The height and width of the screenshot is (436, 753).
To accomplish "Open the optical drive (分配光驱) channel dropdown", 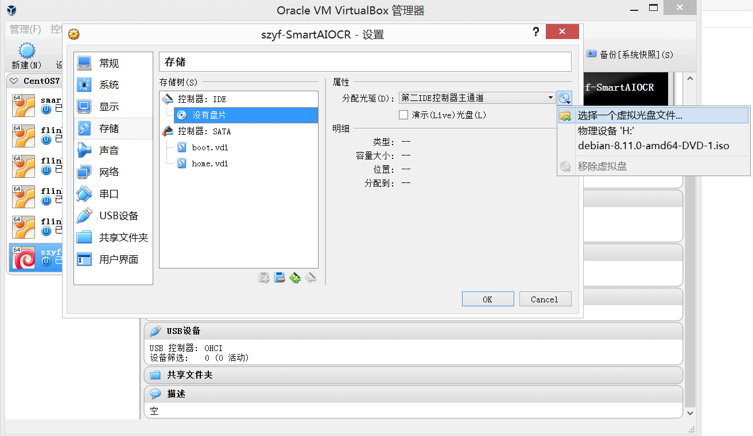I will (478, 98).
